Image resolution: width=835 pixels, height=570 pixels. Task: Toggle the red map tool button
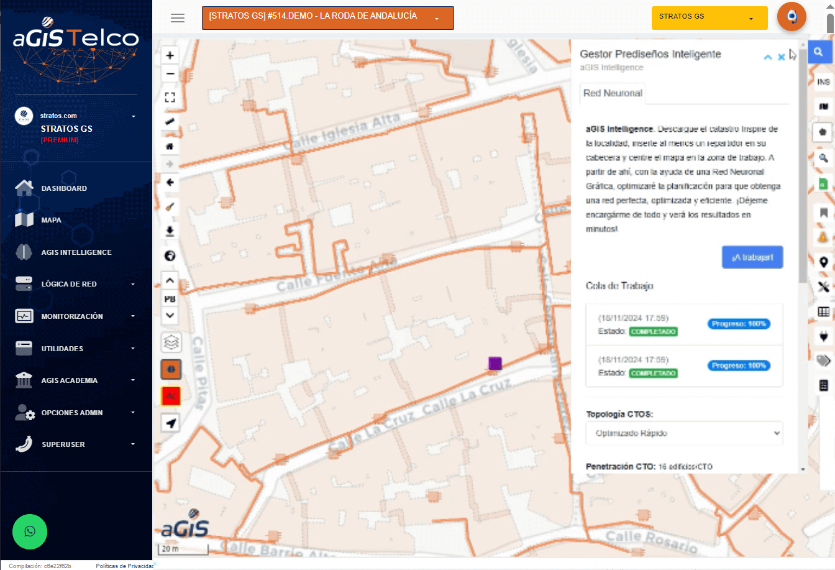pyautogui.click(x=171, y=396)
